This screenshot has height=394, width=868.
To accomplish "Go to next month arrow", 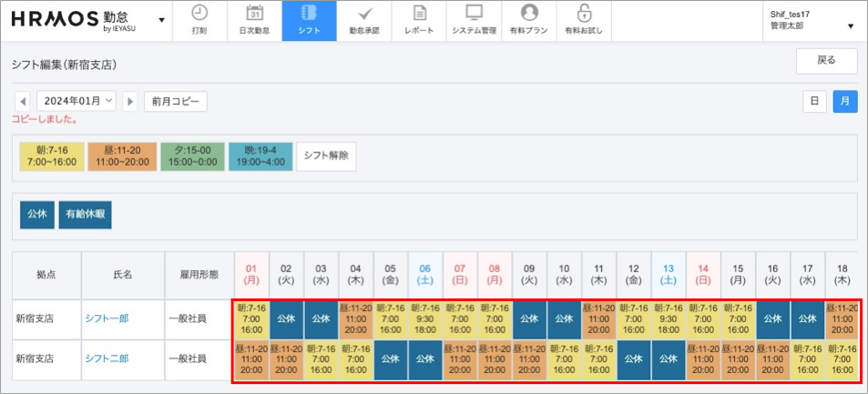I will pyautogui.click(x=130, y=101).
